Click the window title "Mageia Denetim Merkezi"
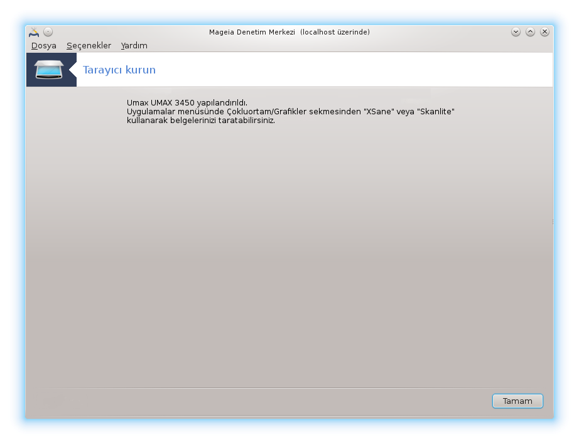Screen dimensions: 579x444 click(x=252, y=32)
